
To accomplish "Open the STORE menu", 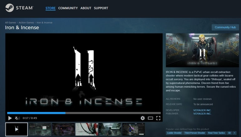I will click(51, 8).
